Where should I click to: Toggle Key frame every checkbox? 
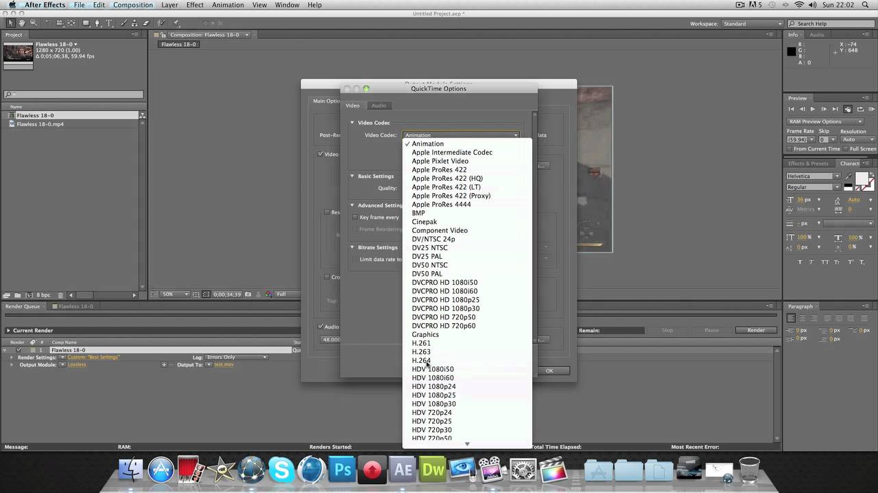click(x=355, y=217)
